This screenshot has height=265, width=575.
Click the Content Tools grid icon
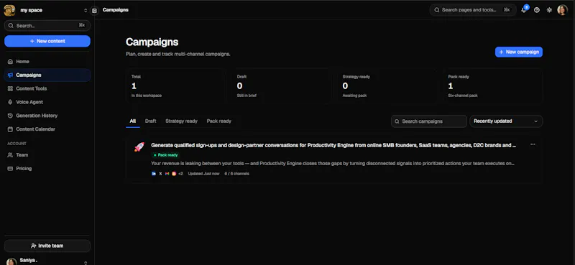pyautogui.click(x=10, y=89)
